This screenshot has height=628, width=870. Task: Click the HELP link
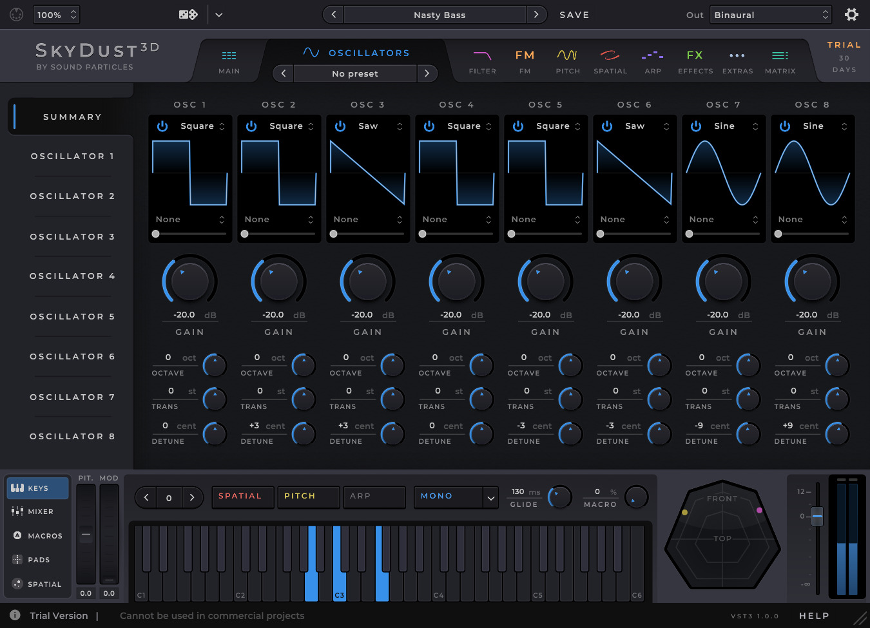(814, 616)
